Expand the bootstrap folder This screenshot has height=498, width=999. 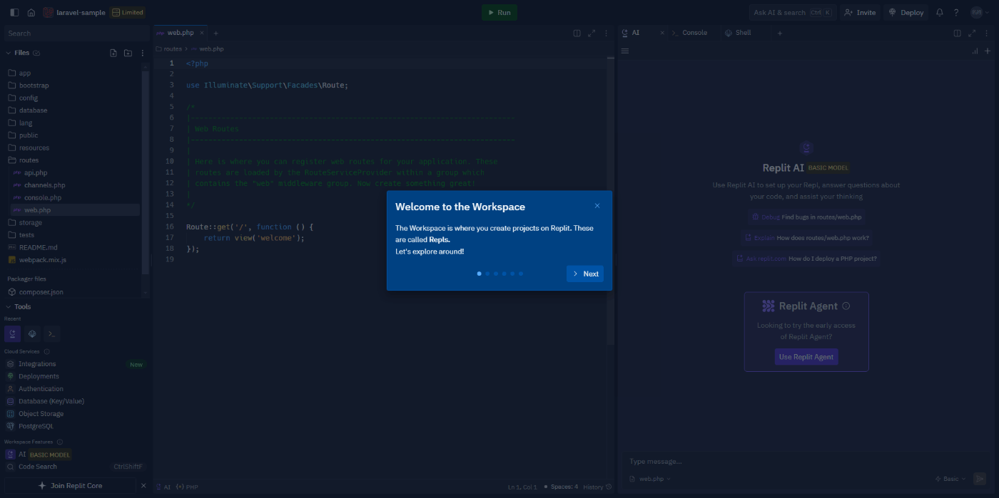point(73,85)
